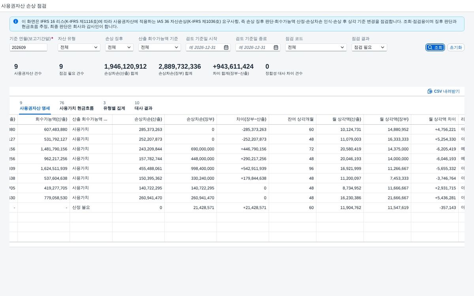Select cell with value 1,481,790,156

point(44,149)
